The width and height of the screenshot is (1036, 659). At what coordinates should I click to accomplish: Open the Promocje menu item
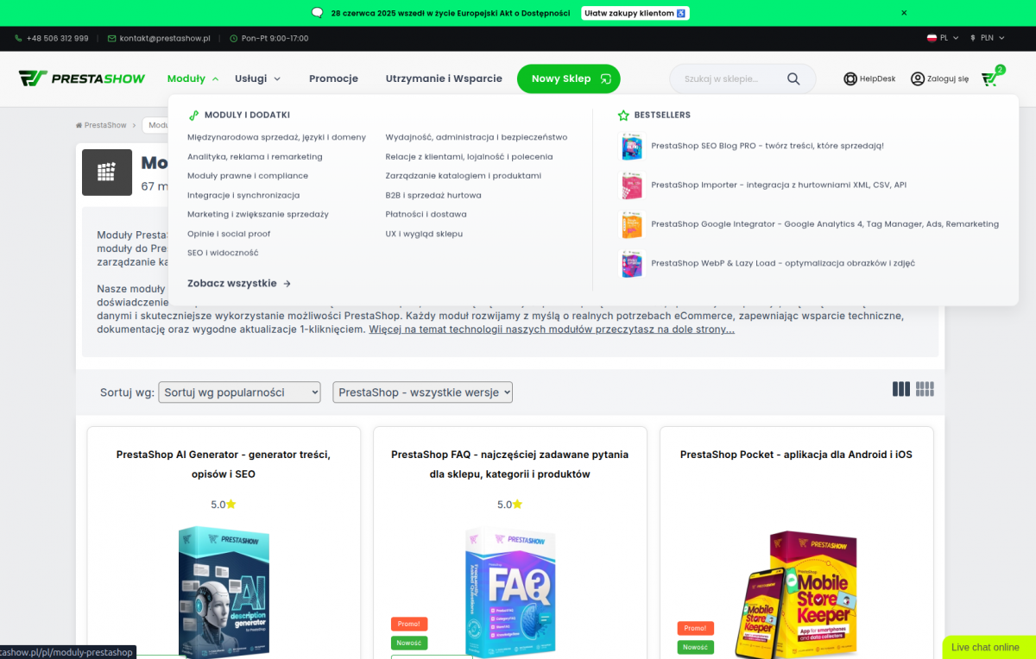(333, 78)
